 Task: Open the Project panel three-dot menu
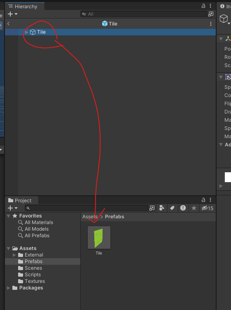pyautogui.click(x=210, y=200)
